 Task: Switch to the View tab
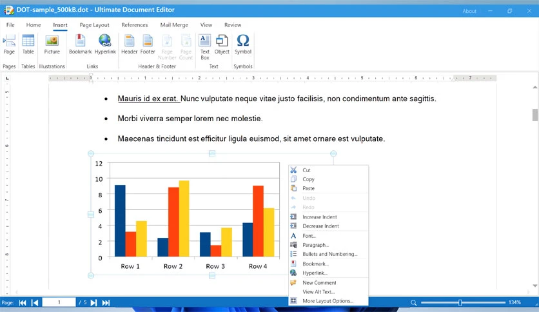pyautogui.click(x=206, y=24)
